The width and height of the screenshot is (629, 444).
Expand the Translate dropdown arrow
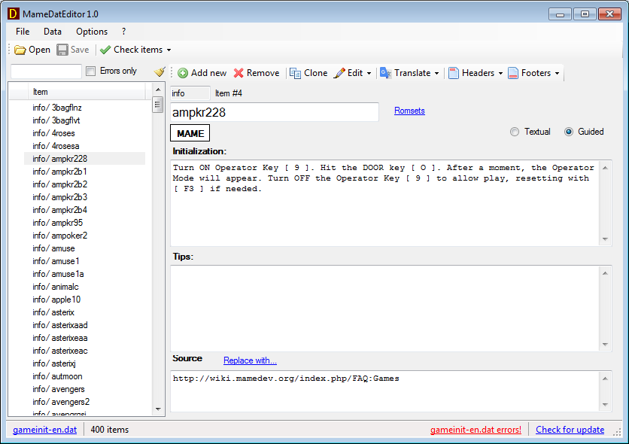coord(437,74)
